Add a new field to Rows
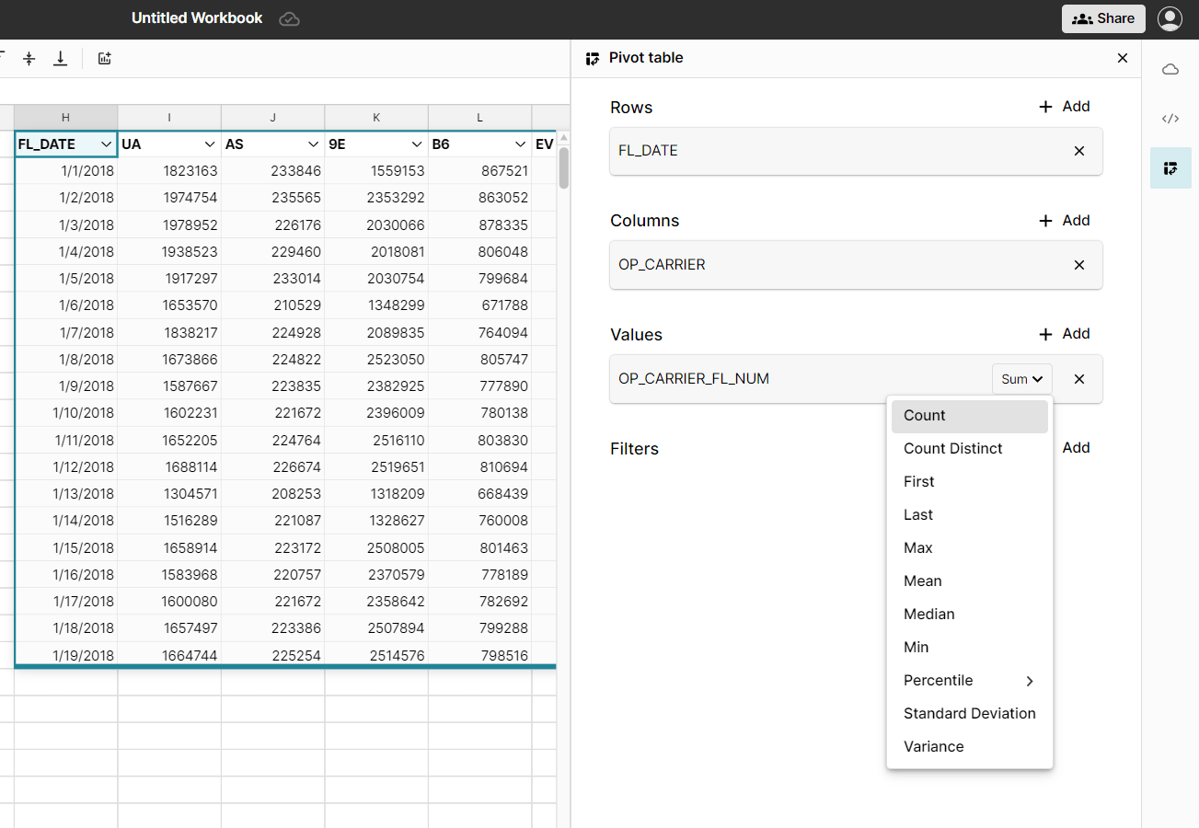Image resolution: width=1199 pixels, height=828 pixels. pos(1064,106)
